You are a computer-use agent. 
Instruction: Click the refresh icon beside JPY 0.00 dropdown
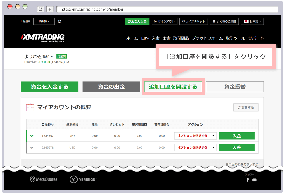click(x=60, y=21)
